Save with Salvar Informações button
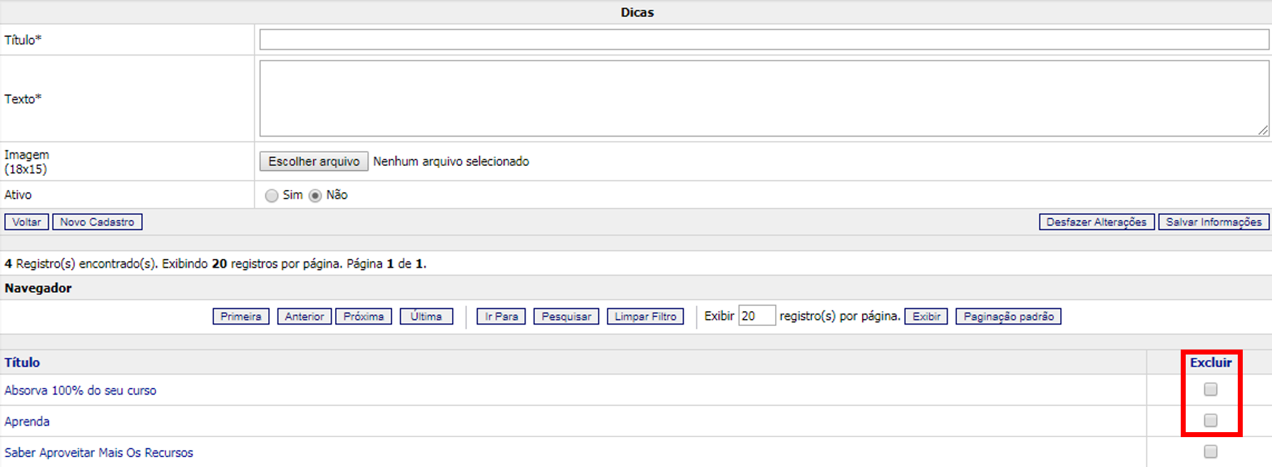The height and width of the screenshot is (467, 1272). point(1214,222)
